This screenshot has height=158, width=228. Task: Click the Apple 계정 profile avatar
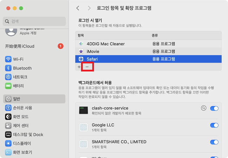11,32
